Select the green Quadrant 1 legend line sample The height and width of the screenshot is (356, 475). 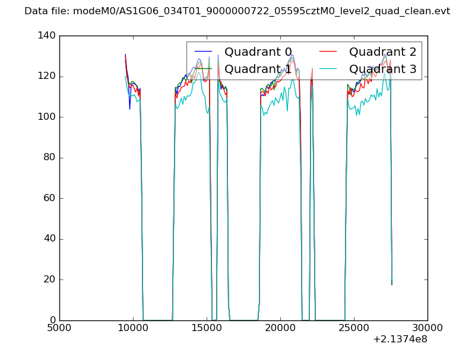(x=203, y=69)
